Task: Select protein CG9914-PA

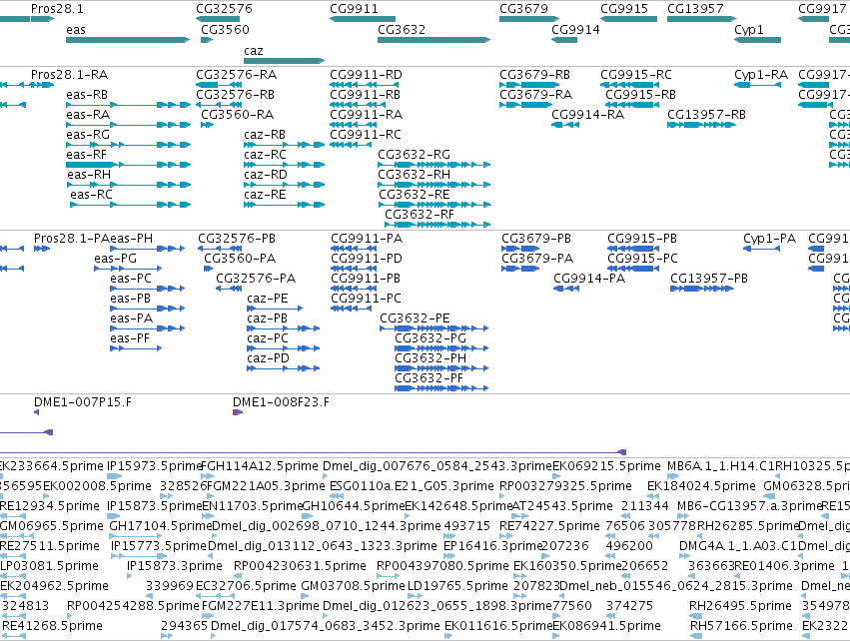Action: point(589,279)
